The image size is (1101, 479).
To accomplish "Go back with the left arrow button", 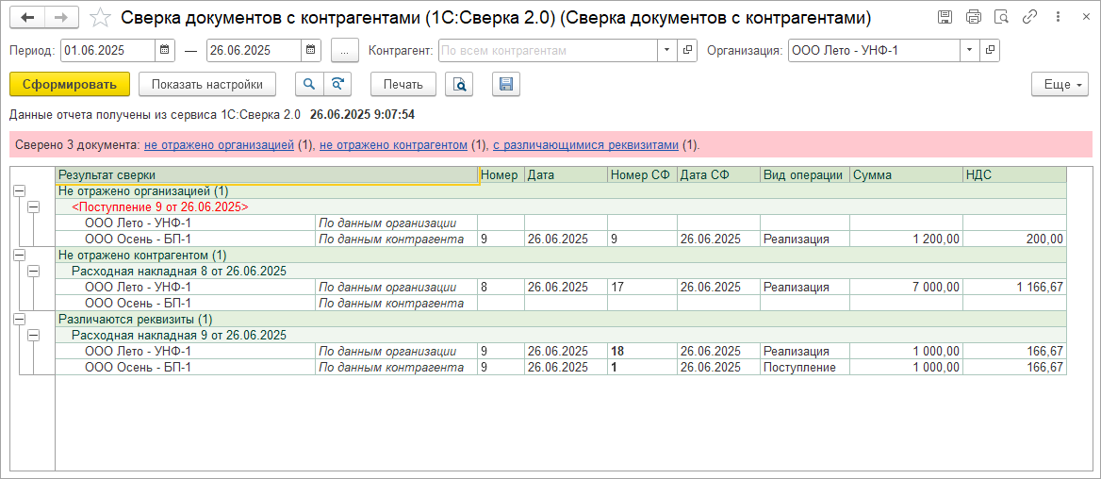I will coord(28,18).
